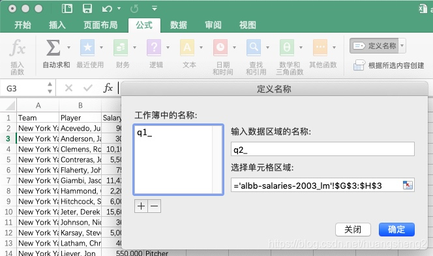Open the Text functions icon

pos(187,48)
